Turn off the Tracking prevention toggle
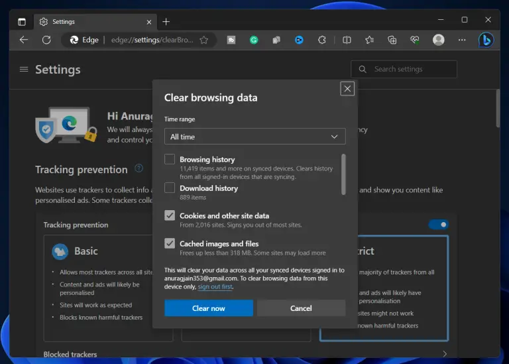509x364 pixels. pos(438,225)
